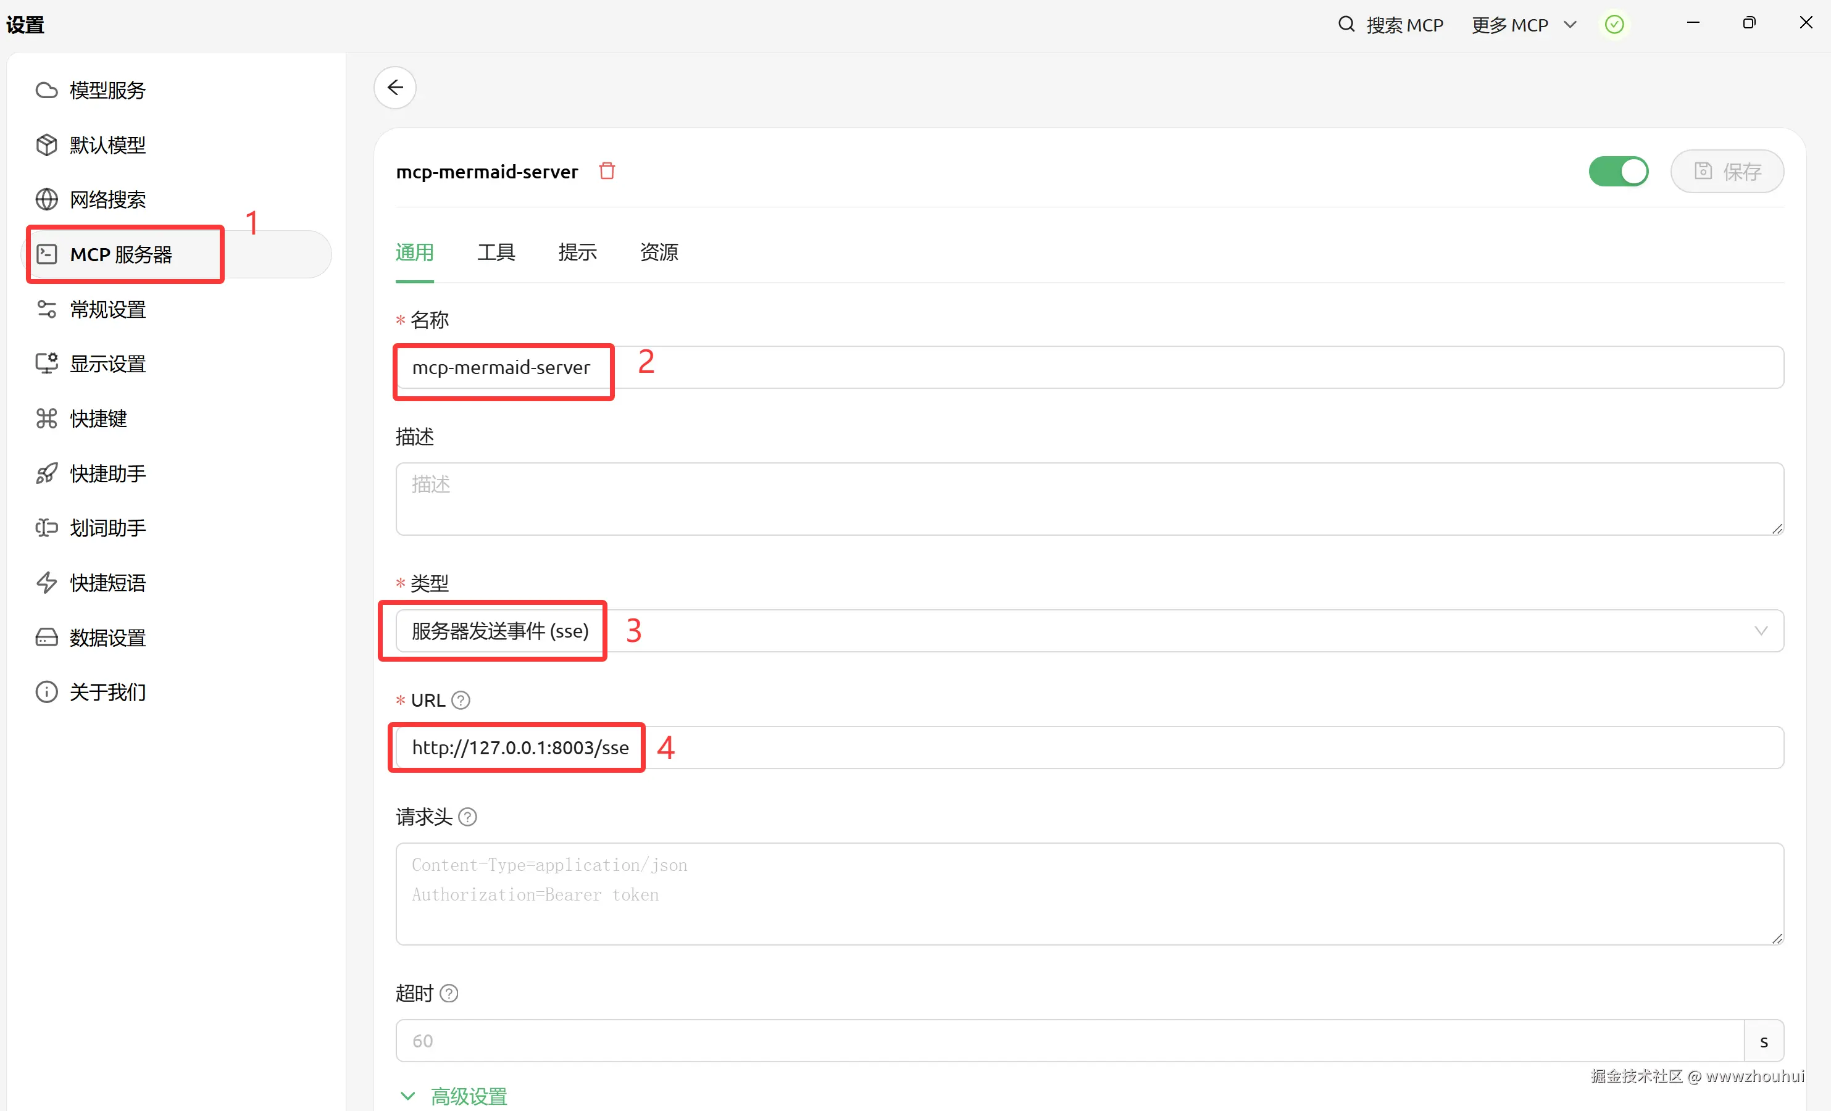Image resolution: width=1831 pixels, height=1111 pixels.
Task: Click the 保存 save button
Action: click(1727, 172)
